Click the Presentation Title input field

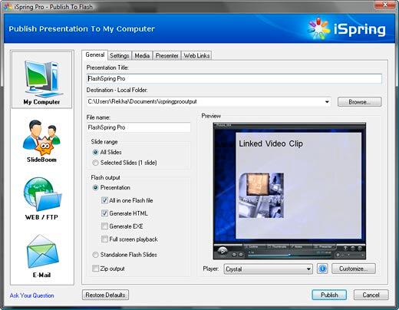pyautogui.click(x=234, y=78)
